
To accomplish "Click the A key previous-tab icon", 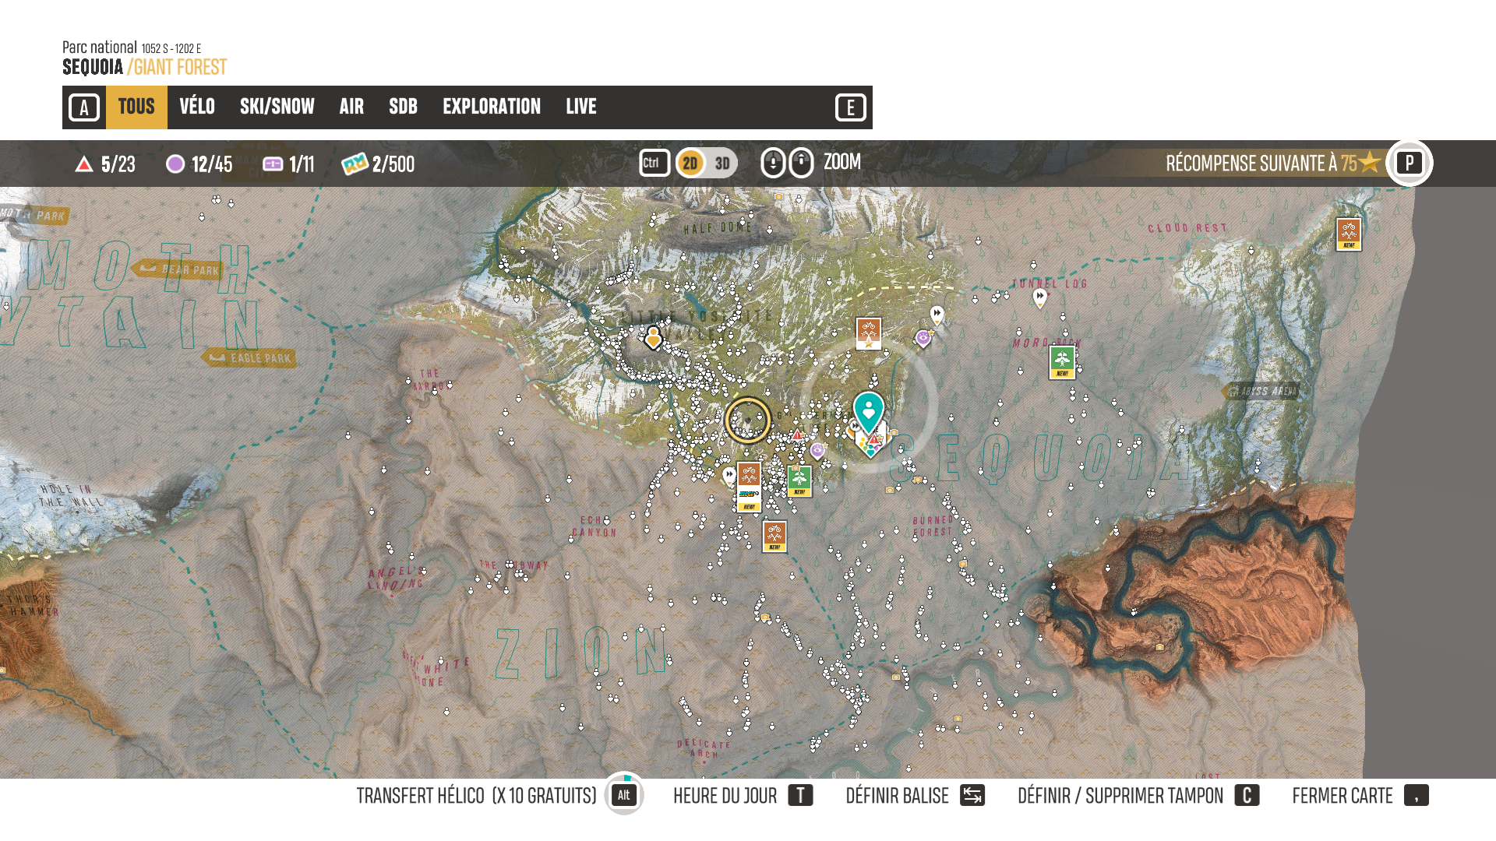I will (84, 107).
